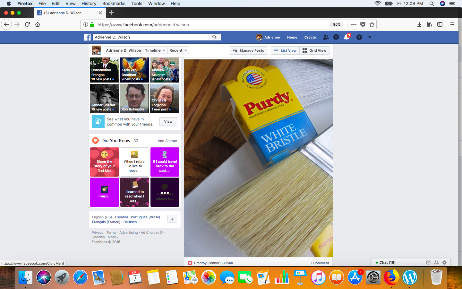This screenshot has width=462, height=289.
Task: Expand the Recent sorting dropdown
Action: tap(178, 50)
